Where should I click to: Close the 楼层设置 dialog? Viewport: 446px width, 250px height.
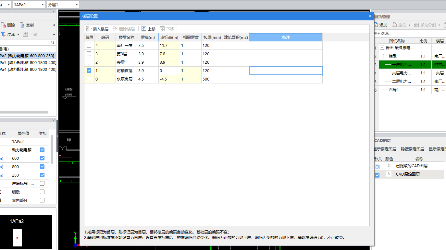[x=369, y=16]
